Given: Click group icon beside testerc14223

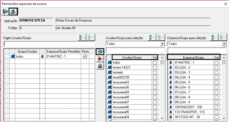Looking at the screenshot, I should tap(110, 67).
